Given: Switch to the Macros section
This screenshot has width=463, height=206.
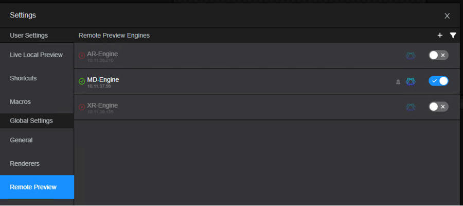Looking at the screenshot, I should pyautogui.click(x=21, y=101).
